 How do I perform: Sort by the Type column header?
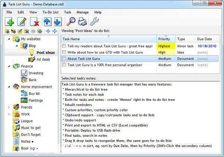185,39
